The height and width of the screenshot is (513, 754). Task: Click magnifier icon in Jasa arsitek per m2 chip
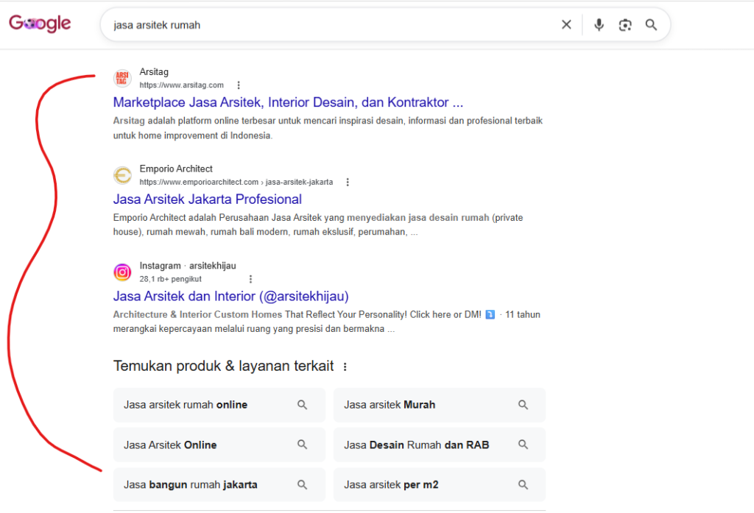click(x=524, y=484)
